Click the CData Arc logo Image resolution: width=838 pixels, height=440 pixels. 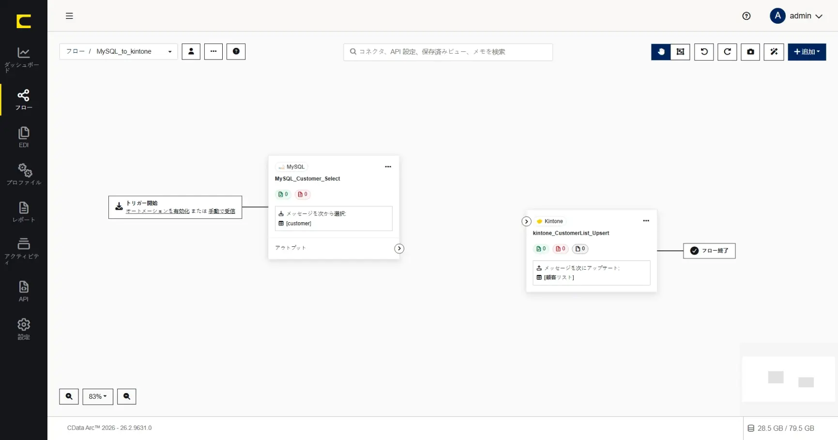point(23,21)
